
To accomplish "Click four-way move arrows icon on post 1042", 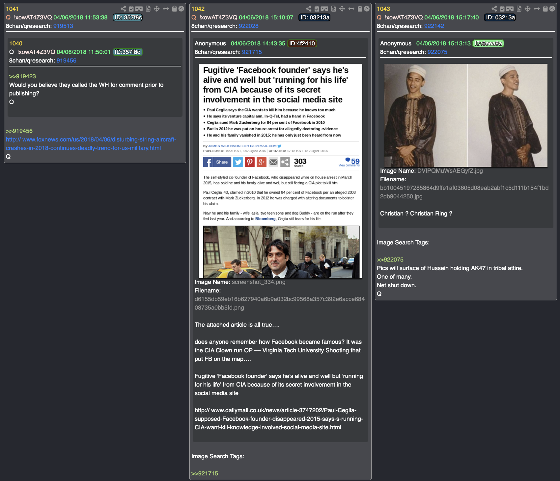I will (342, 9).
